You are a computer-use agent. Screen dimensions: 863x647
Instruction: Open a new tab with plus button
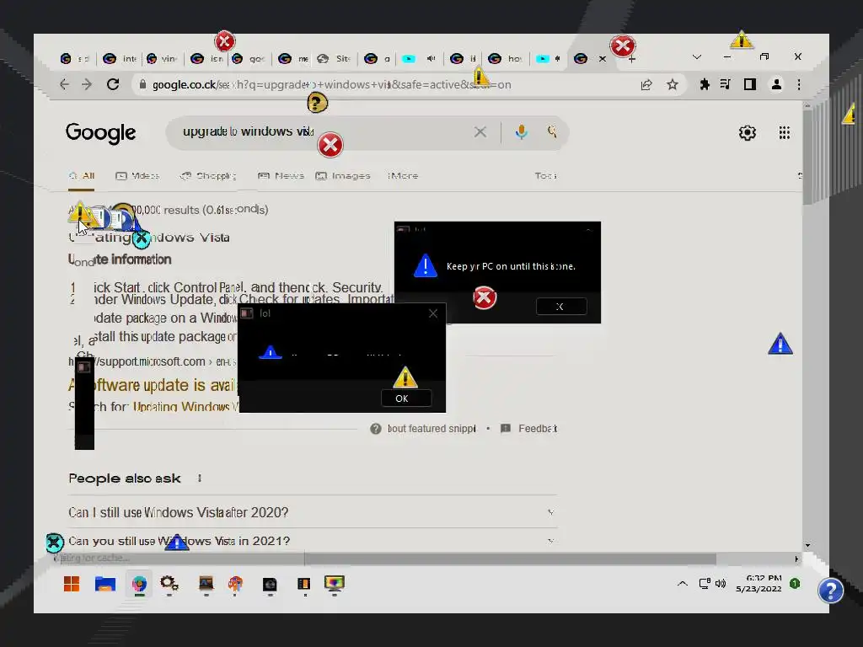[x=632, y=60]
